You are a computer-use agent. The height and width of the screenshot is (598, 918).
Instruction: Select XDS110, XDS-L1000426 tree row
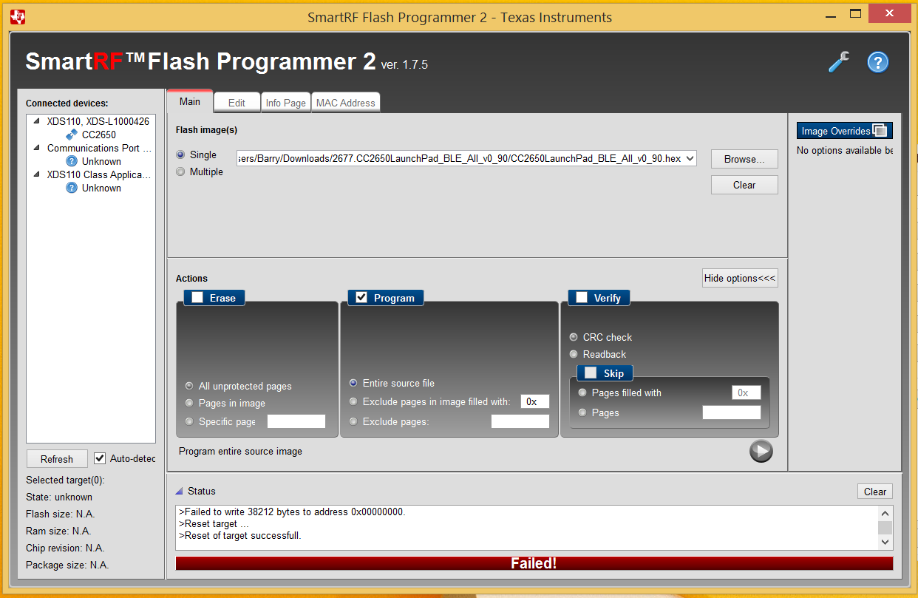(x=98, y=121)
